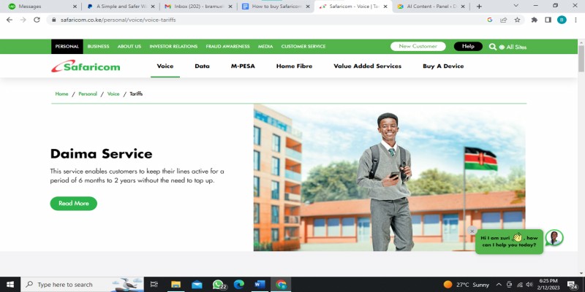
Task: Open the Mail app in taskbar
Action: 197,285
